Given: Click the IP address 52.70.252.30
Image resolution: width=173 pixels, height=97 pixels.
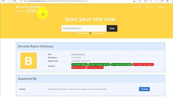Looking at the screenshot, I should pos(76,58).
